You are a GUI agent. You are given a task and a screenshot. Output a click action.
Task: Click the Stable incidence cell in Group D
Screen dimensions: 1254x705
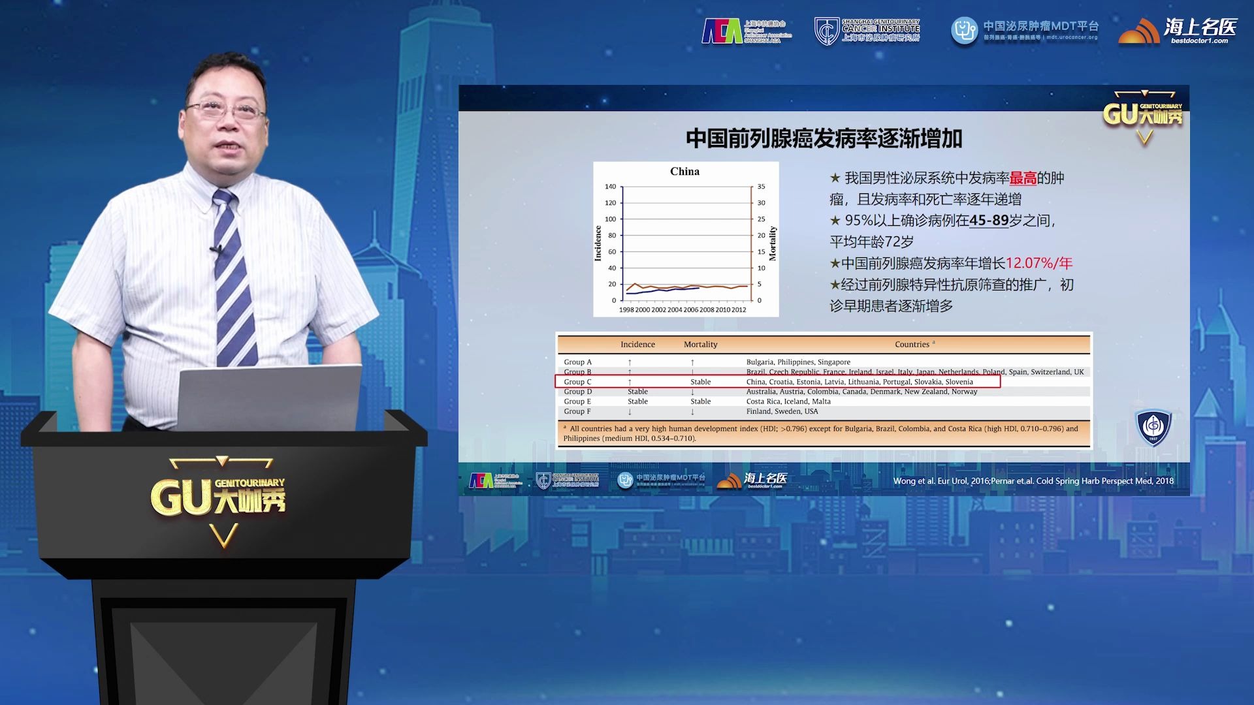637,392
